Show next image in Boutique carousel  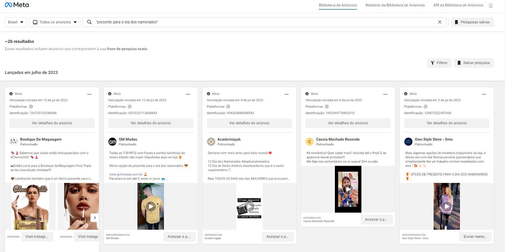tap(95, 217)
